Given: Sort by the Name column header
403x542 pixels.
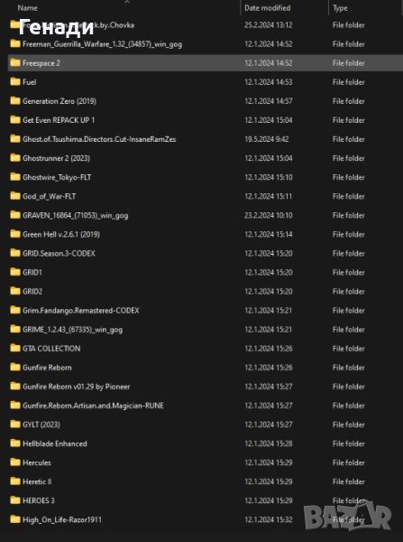Looking at the screenshot, I should (28, 7).
